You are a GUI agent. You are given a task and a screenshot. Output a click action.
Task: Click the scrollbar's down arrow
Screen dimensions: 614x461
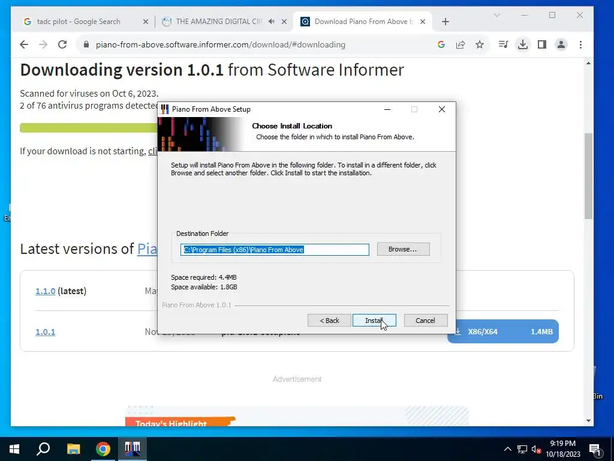tap(588, 421)
